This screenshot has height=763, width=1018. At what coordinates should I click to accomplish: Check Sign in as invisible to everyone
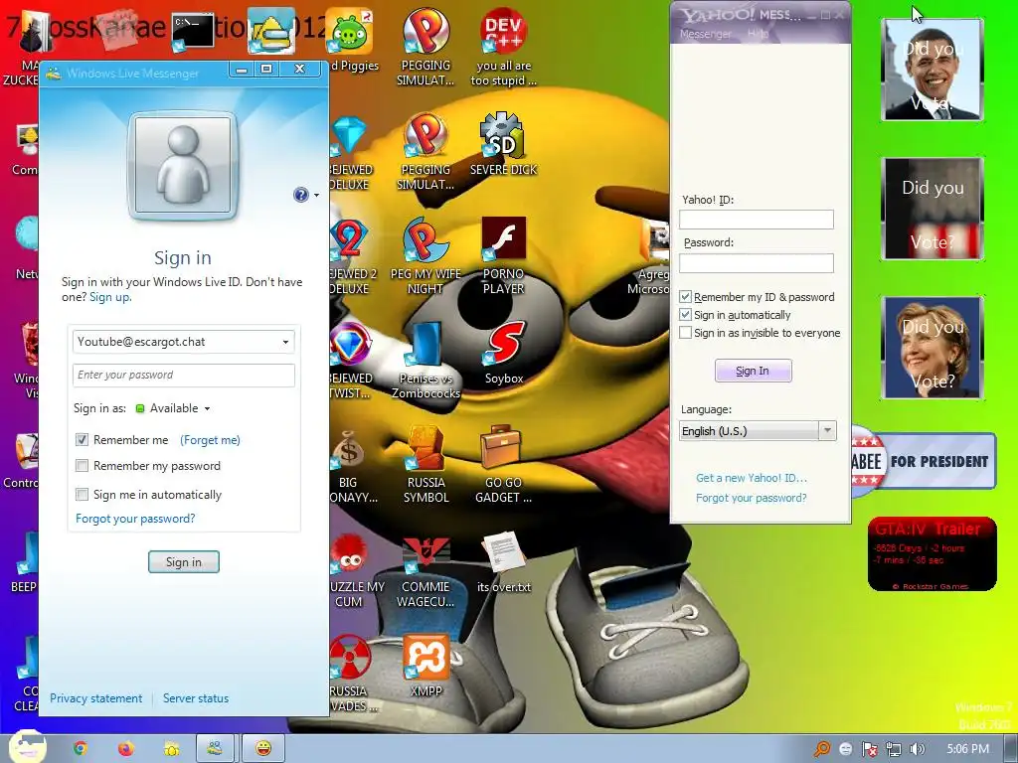point(685,333)
